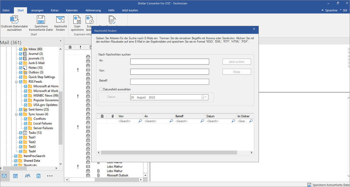Collapse the RSS Feeds tree node
Screen dimensions: 350x187
(17, 82)
